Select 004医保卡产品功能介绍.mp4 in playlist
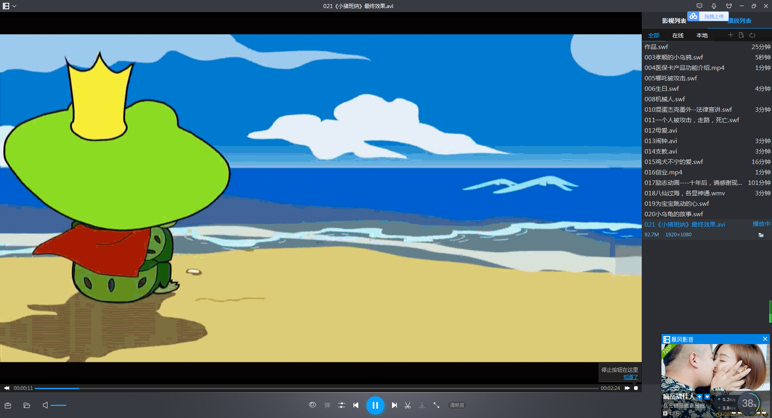 coord(707,68)
